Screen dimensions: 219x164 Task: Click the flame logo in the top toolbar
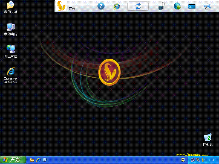pyautogui.click(x=61, y=6)
